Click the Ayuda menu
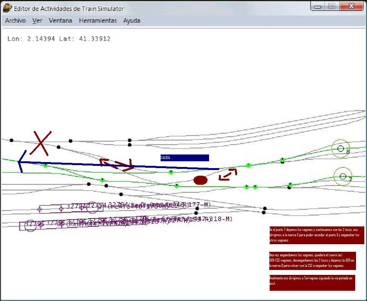367x301 pixels. (131, 21)
